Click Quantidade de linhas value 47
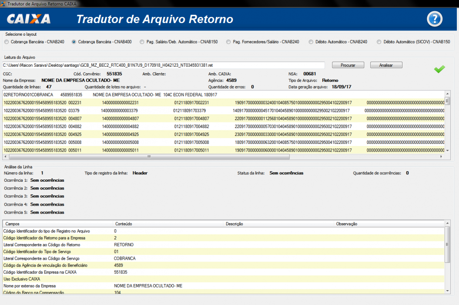Viewport: 459px width, 305px height. tap(49, 87)
